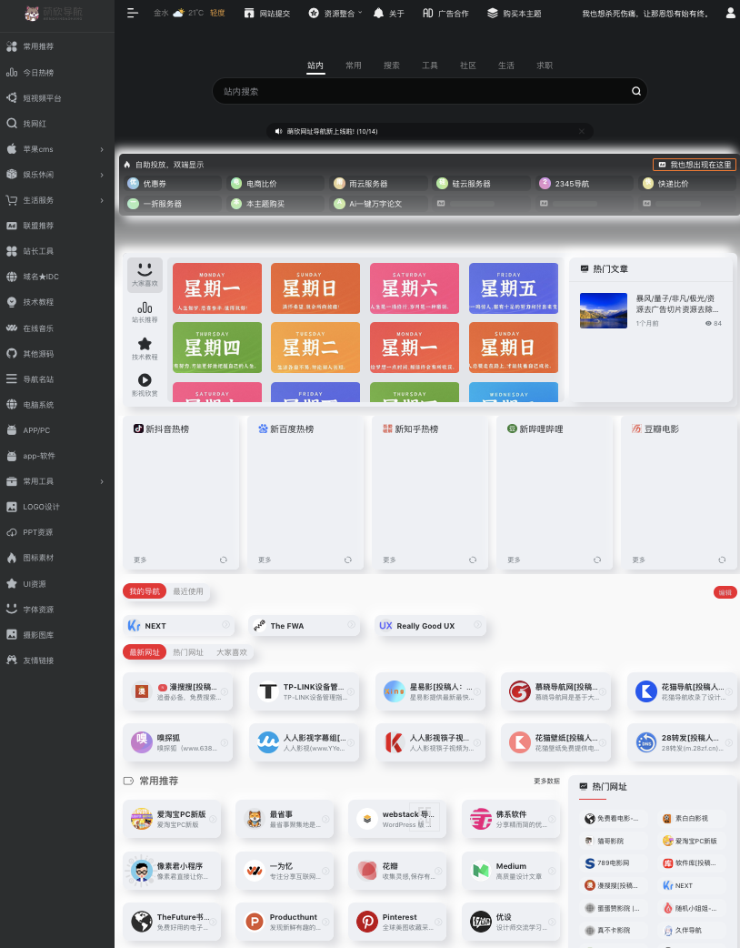Open the 更多数据 link beside 常用推荐
This screenshot has width=740, height=948.
546,782
